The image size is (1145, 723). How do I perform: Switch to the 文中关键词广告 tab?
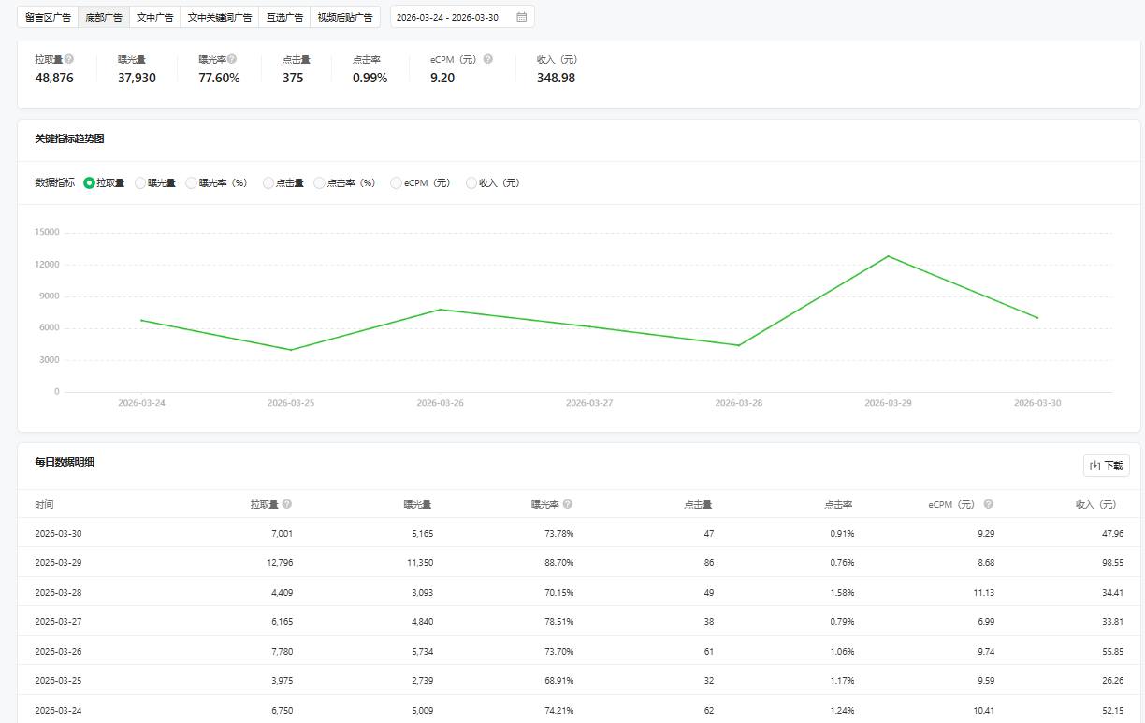coord(219,17)
